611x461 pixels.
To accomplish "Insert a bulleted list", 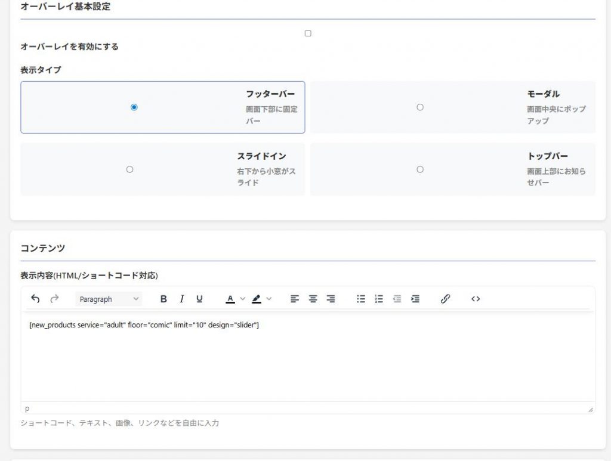I will [361, 299].
